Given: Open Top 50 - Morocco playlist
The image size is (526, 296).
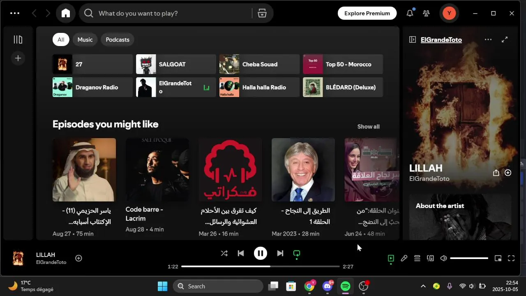Looking at the screenshot, I should pos(343,64).
